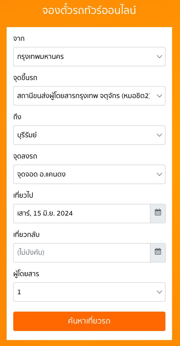Click the จุดขึ้นรถ field label
Image resolution: width=180 pixels, height=346 pixels.
(25, 78)
